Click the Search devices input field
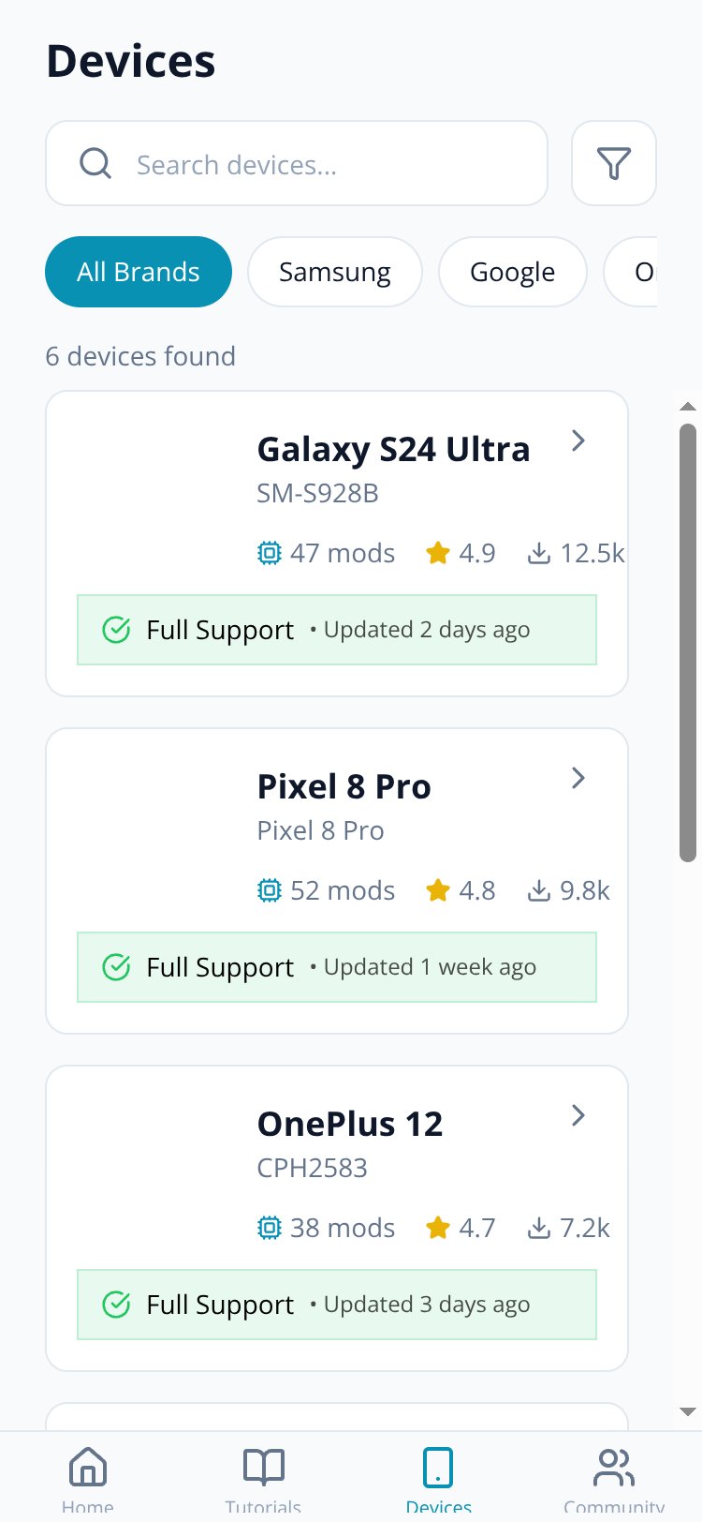The image size is (702, 1522). (x=297, y=163)
